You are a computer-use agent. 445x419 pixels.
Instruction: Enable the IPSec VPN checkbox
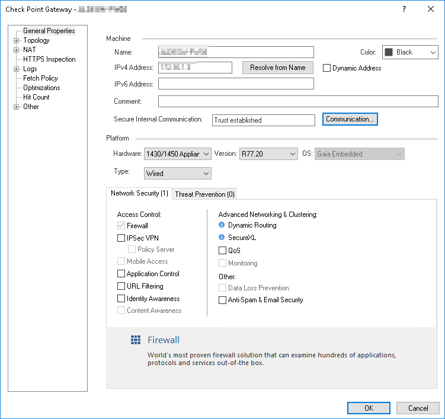pos(121,238)
